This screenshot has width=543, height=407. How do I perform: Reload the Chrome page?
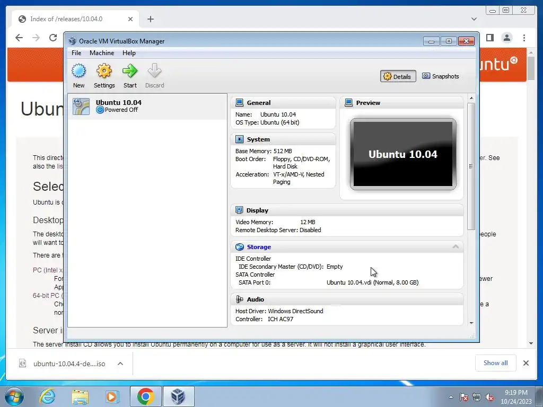tap(53, 38)
